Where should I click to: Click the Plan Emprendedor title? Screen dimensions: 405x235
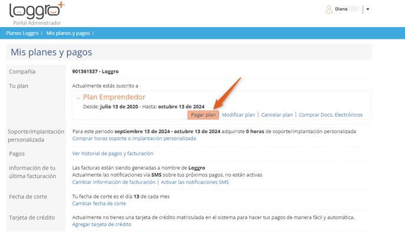coord(114,97)
